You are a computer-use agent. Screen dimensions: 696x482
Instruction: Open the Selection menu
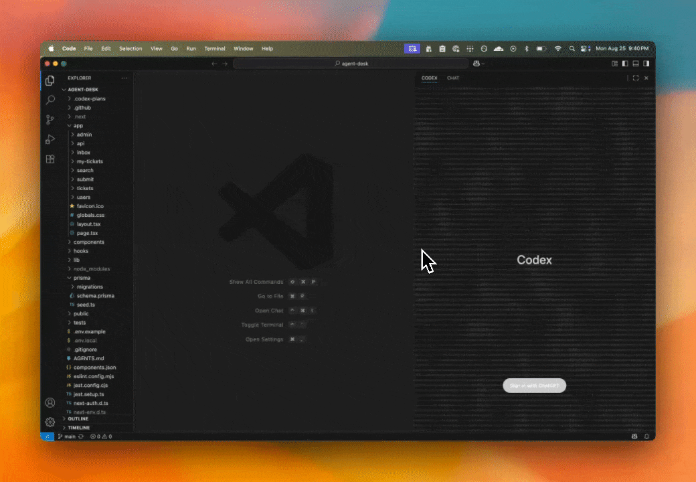click(x=130, y=49)
